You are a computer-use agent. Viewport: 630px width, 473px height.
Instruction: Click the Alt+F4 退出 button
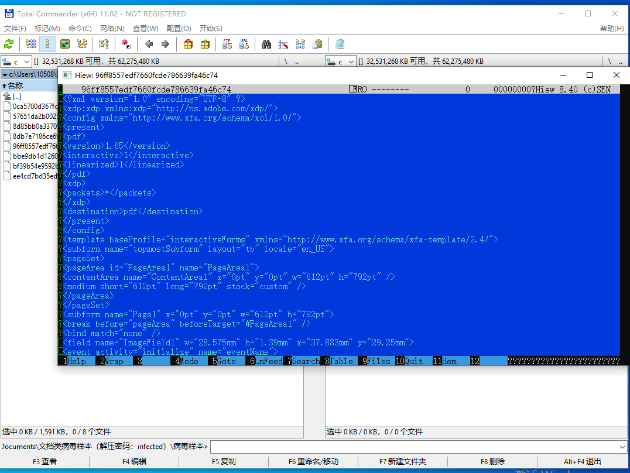[x=582, y=462]
